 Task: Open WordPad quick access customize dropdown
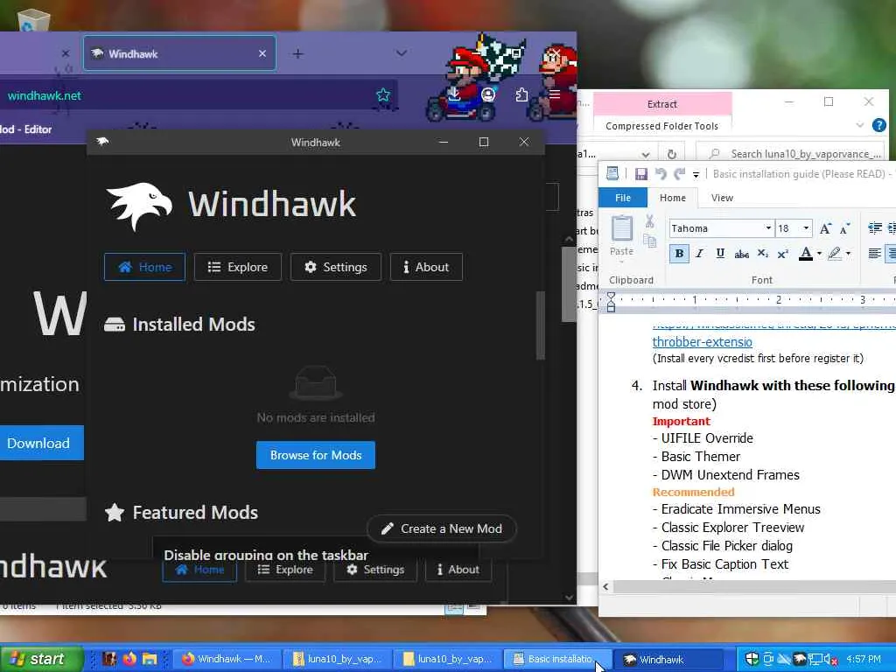click(696, 175)
